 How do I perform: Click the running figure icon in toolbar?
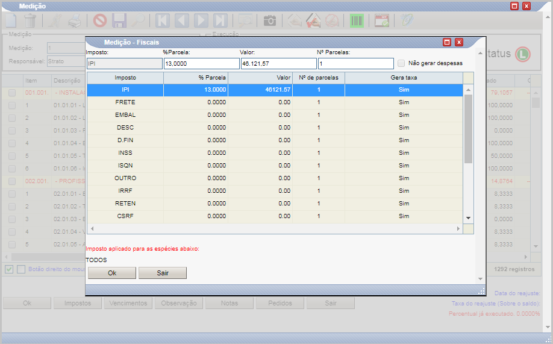tap(55, 20)
